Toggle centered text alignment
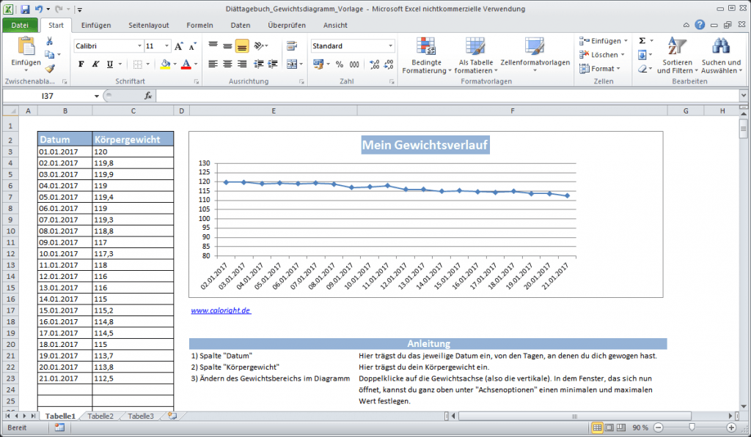751x437 pixels. coord(227,64)
